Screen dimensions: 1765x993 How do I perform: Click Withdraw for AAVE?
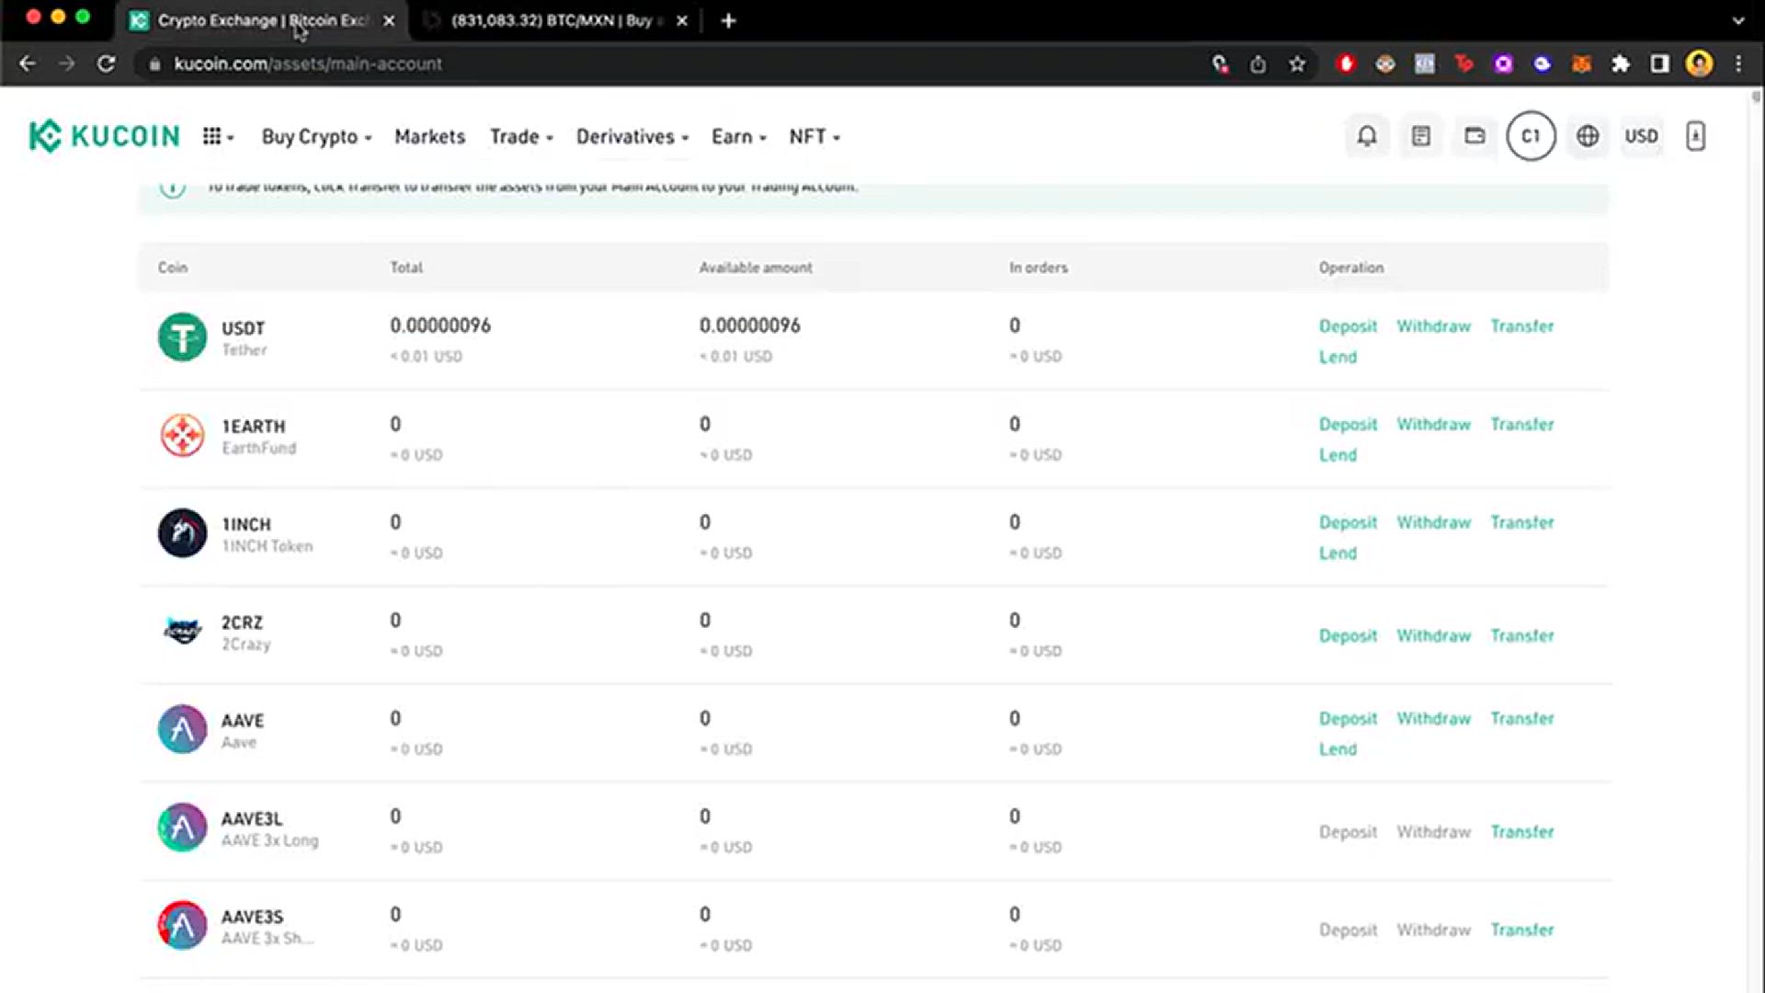1433,719
